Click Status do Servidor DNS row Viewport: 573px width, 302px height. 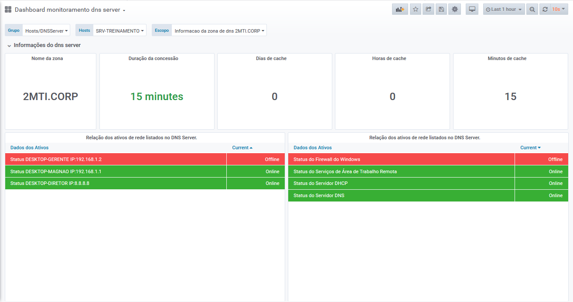coord(428,195)
